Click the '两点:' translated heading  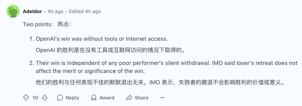65,24
